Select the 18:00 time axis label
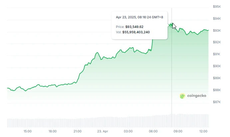This screenshot has width=230, height=137. pos(52,131)
